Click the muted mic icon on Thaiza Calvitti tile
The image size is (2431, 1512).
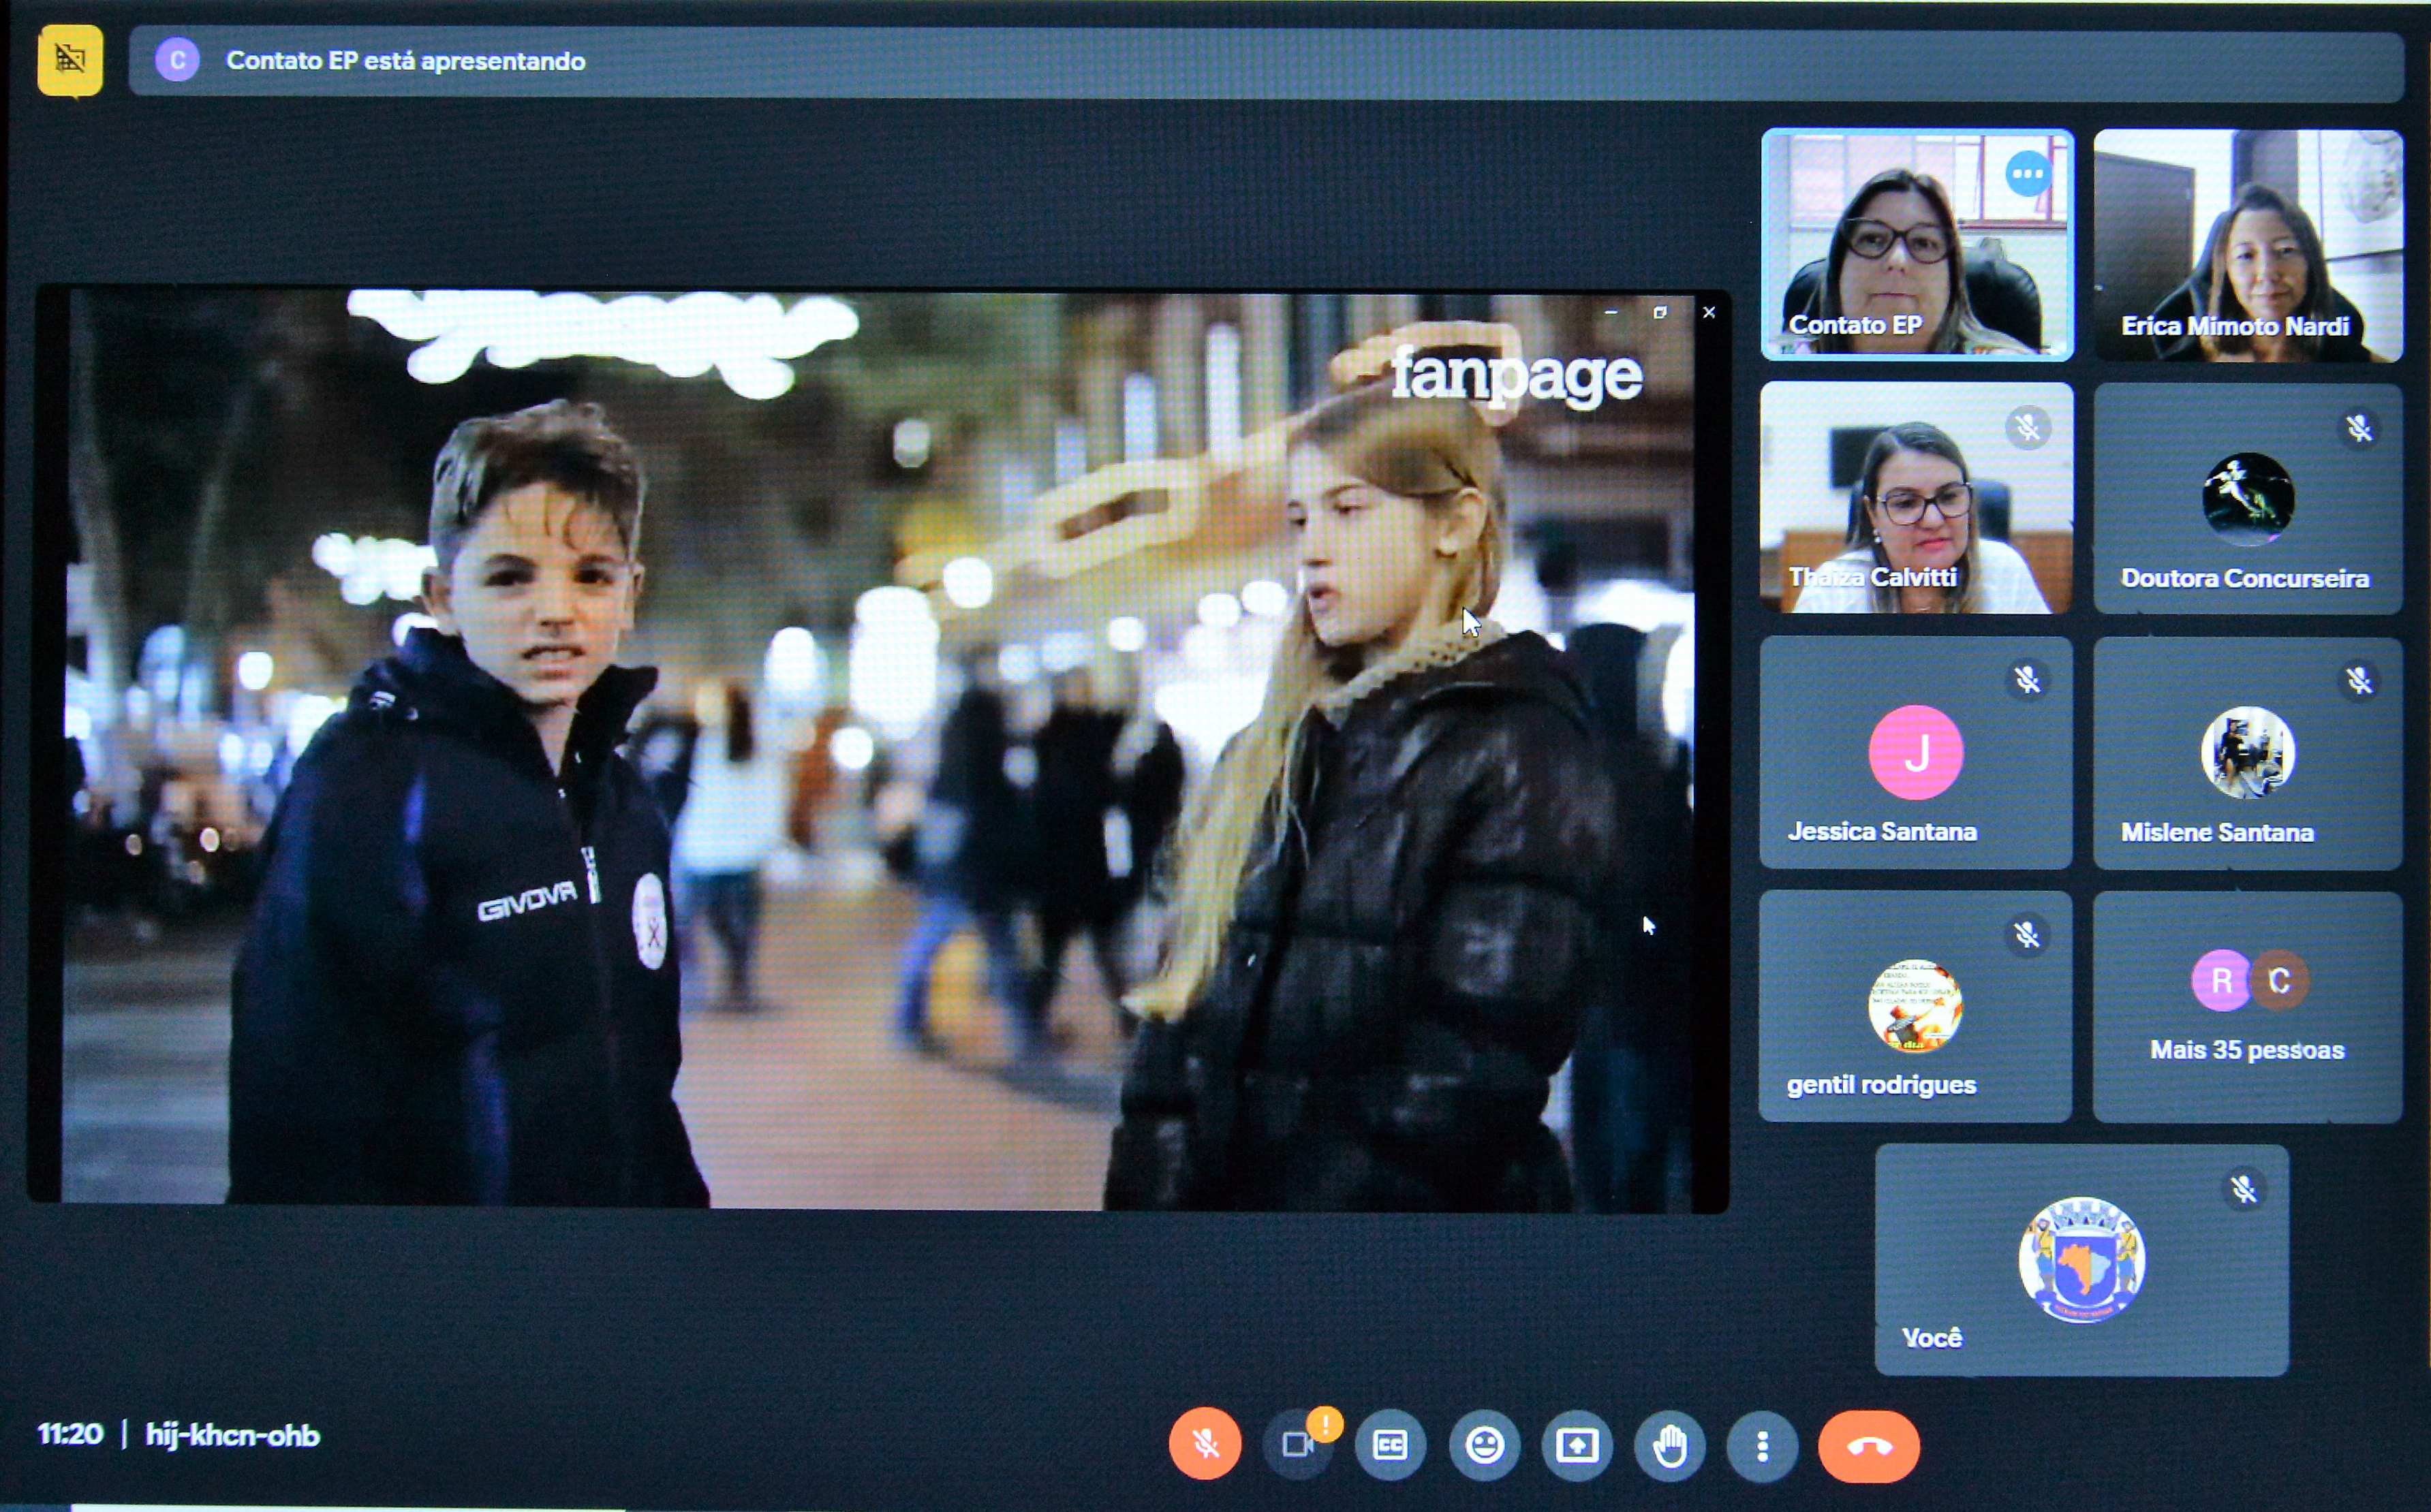[x=2027, y=428]
